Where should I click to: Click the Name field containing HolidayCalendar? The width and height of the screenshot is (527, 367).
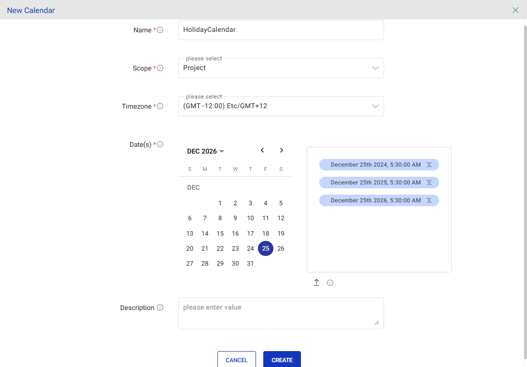tap(281, 30)
